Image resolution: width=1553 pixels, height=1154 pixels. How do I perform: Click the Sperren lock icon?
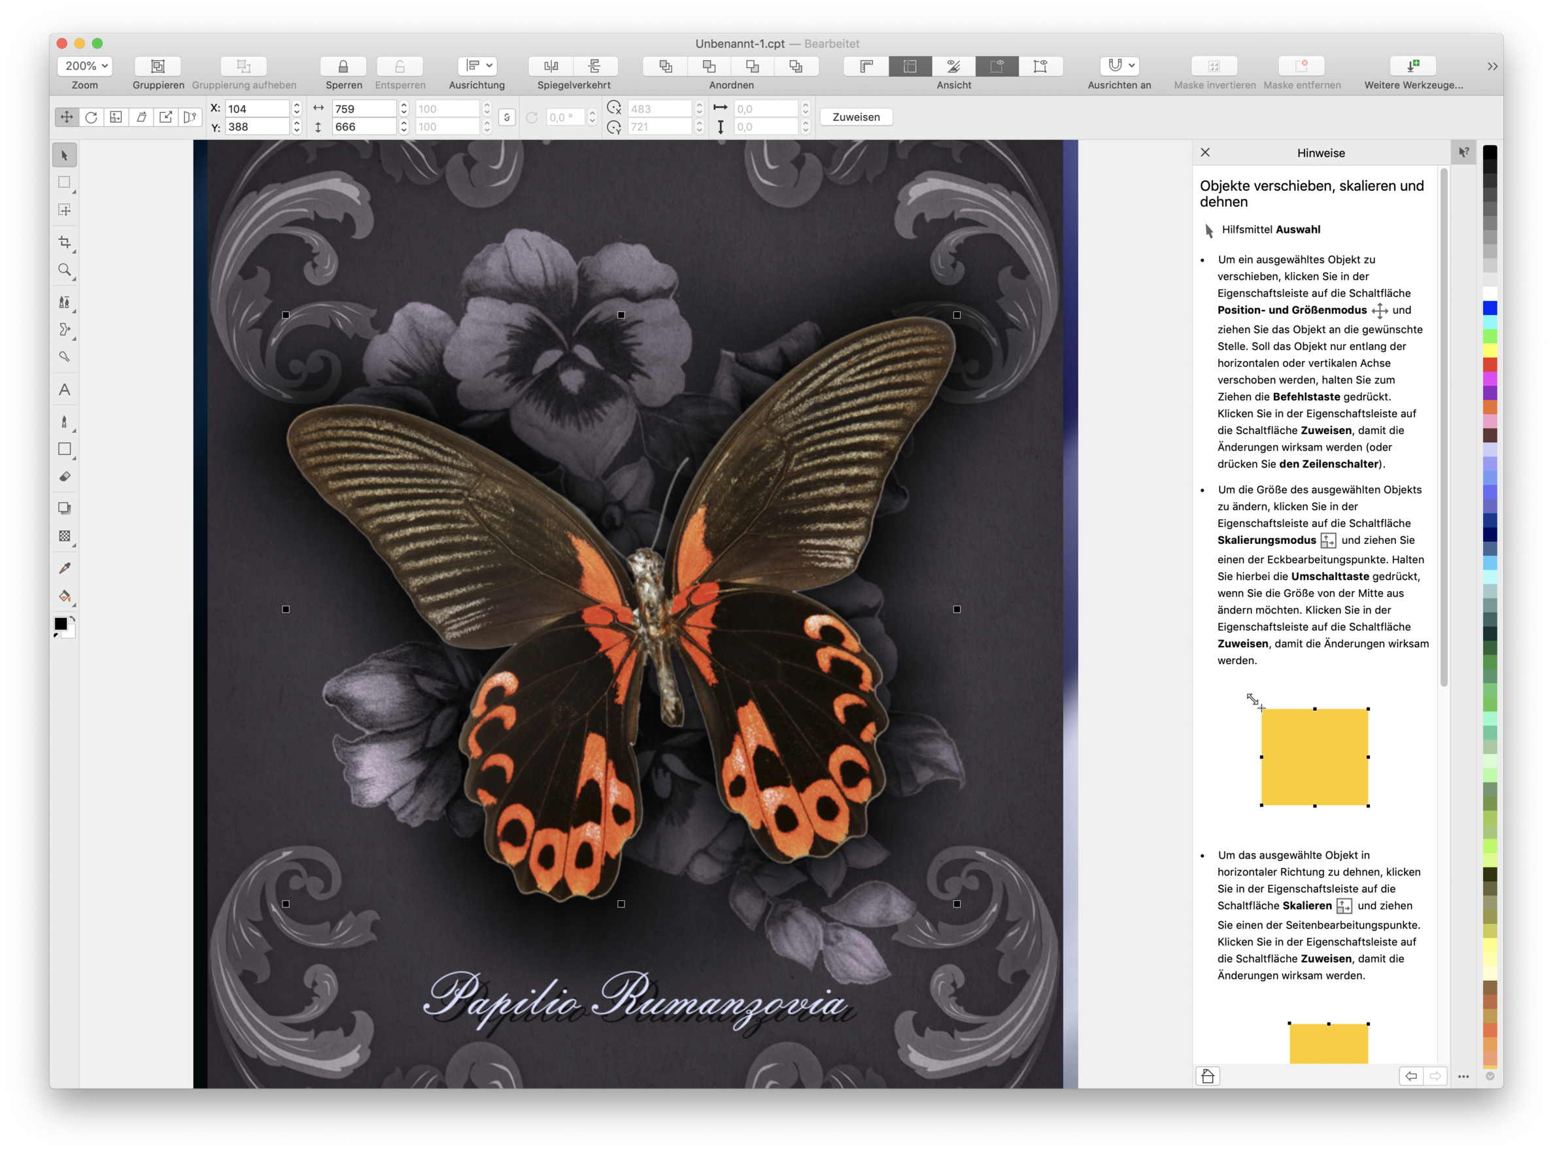pos(343,66)
